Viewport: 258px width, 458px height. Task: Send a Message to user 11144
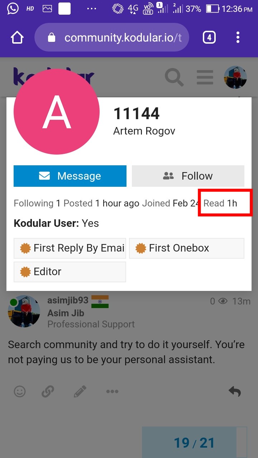[x=70, y=176]
